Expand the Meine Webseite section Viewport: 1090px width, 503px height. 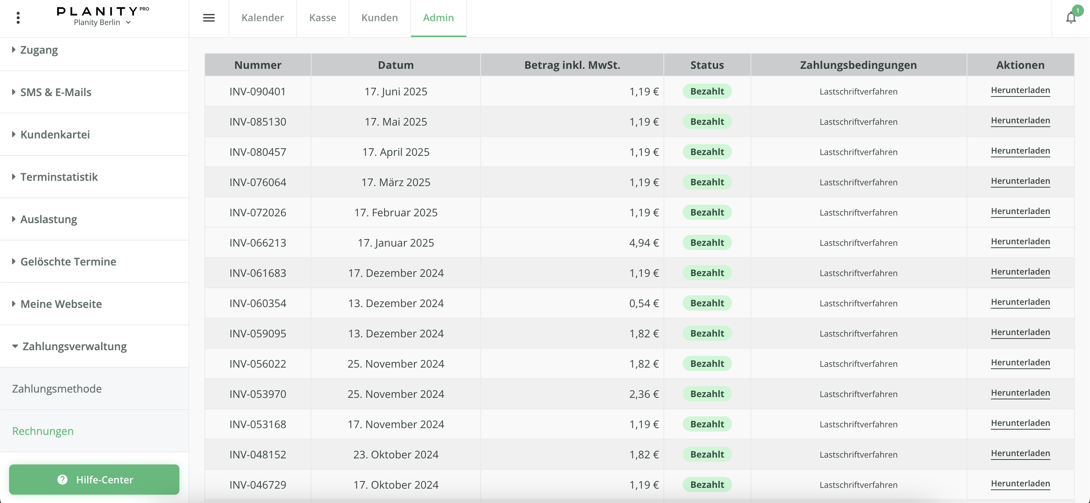[x=61, y=304]
